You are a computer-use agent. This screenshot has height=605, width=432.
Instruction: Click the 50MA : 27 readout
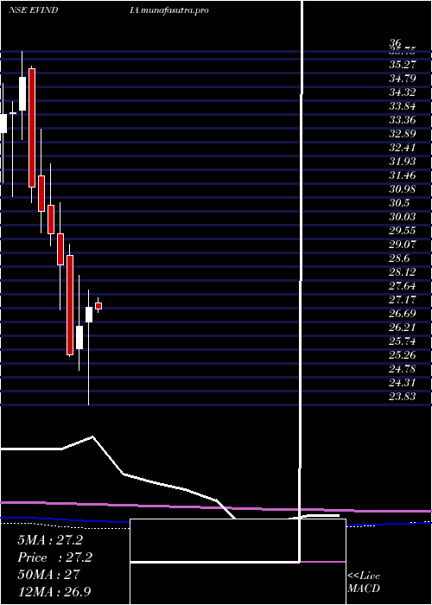pos(48,575)
